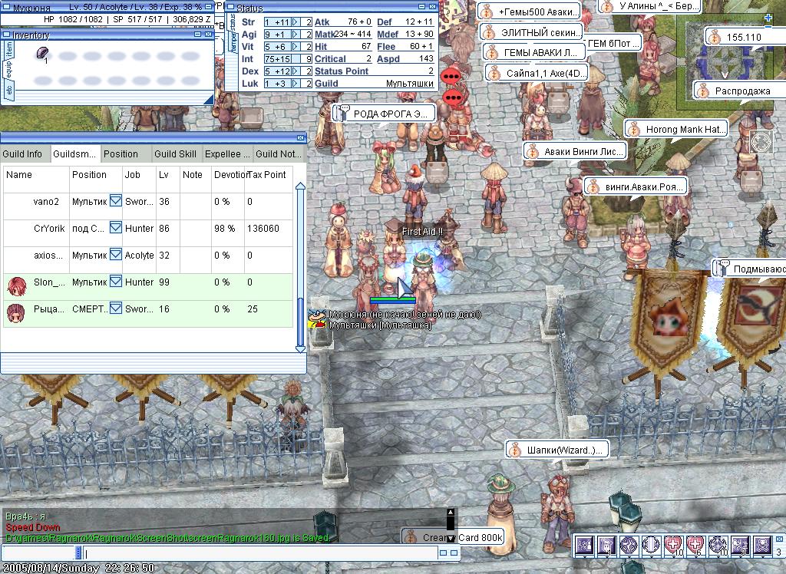Raise Str with its arrow button

[x=296, y=22]
